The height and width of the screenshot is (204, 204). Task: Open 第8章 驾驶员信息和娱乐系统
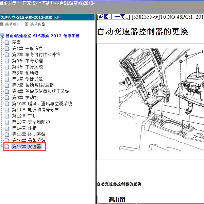pos(40,91)
